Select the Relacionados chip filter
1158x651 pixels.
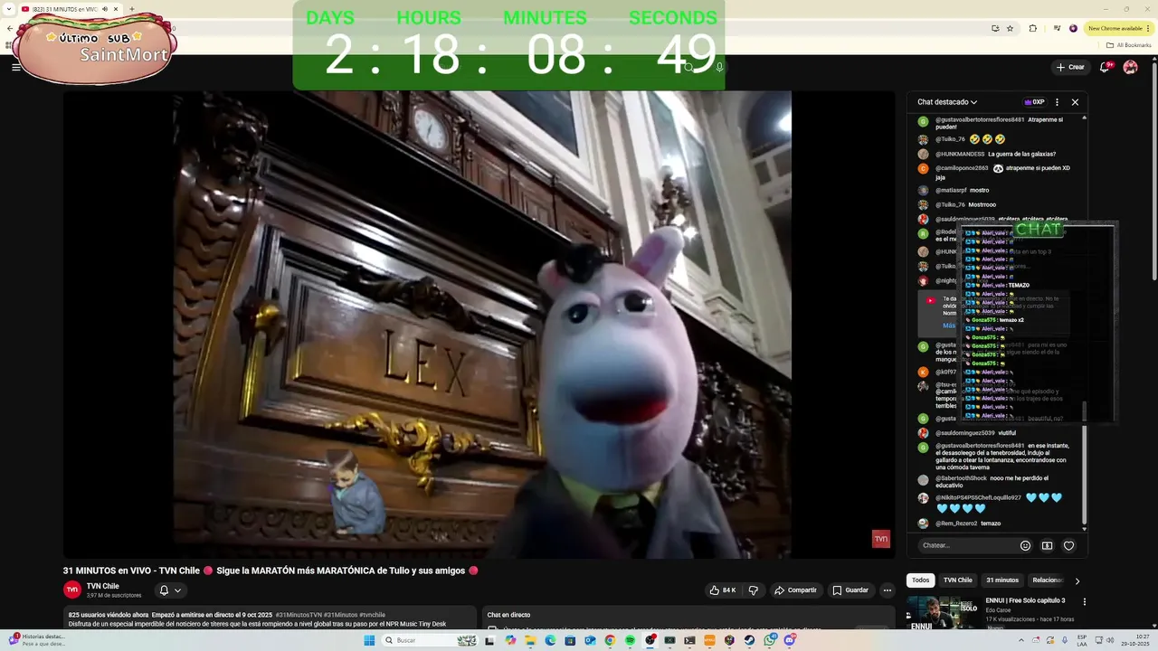(1048, 580)
